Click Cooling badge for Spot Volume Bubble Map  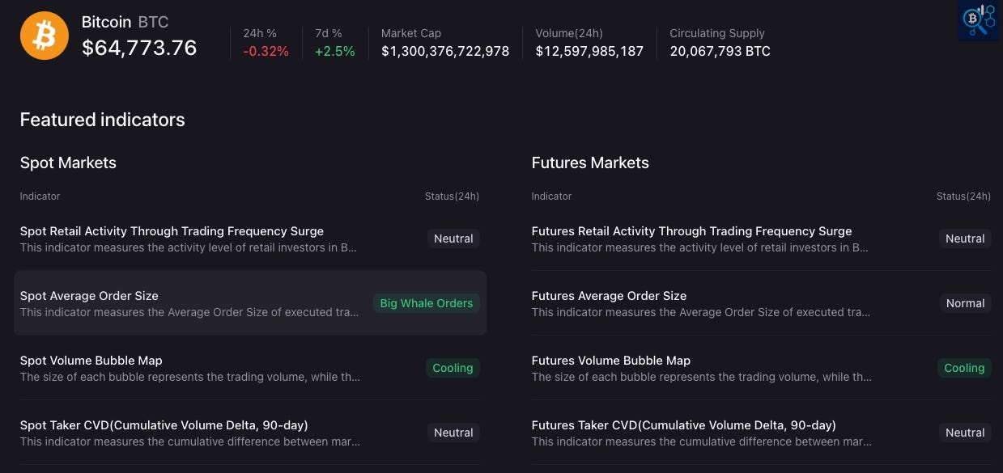click(453, 368)
